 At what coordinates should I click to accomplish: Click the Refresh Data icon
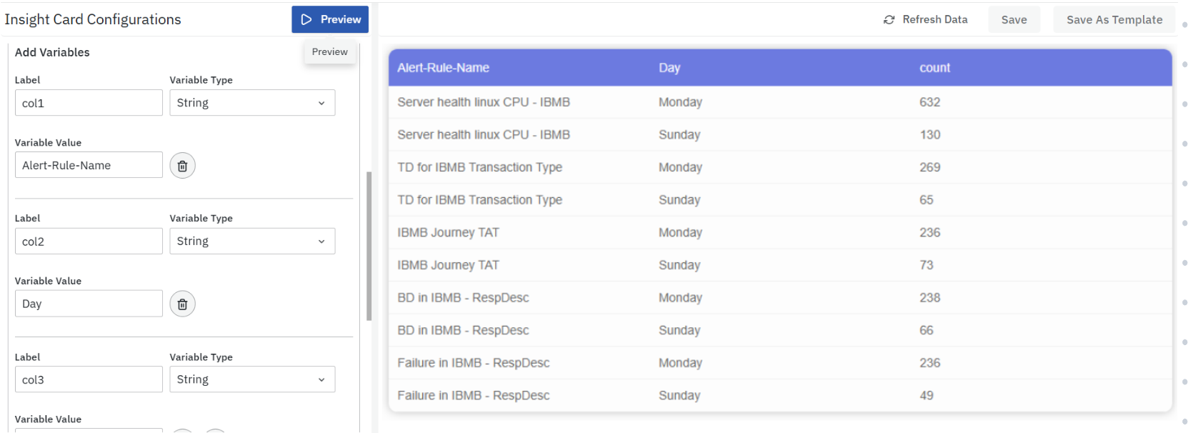coord(889,20)
